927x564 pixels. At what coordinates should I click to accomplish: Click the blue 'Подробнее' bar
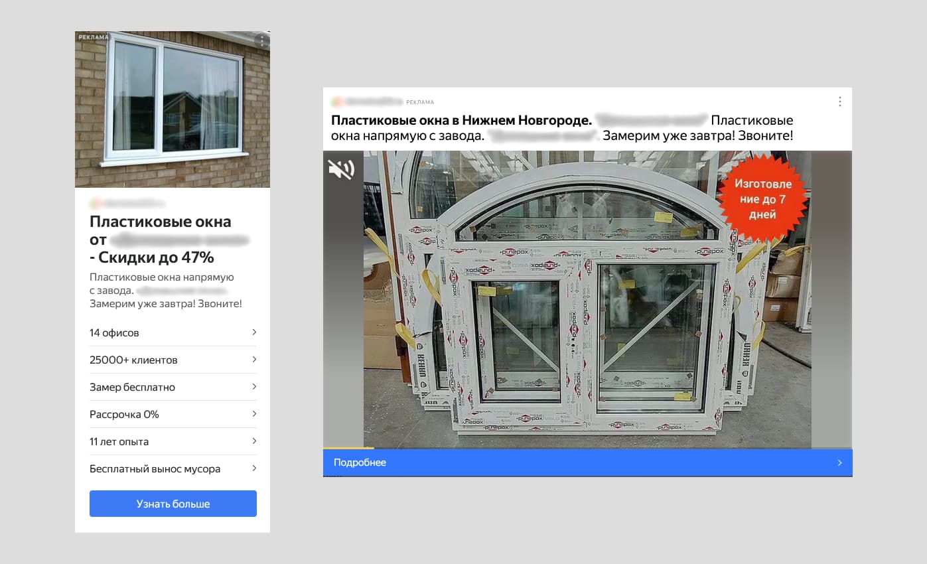[587, 462]
